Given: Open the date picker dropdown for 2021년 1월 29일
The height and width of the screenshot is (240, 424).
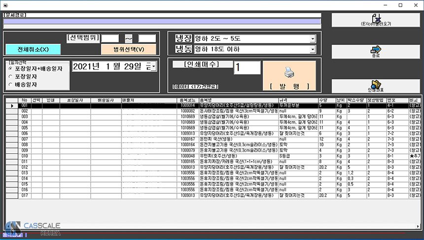Looking at the screenshot, I should tap(154, 67).
